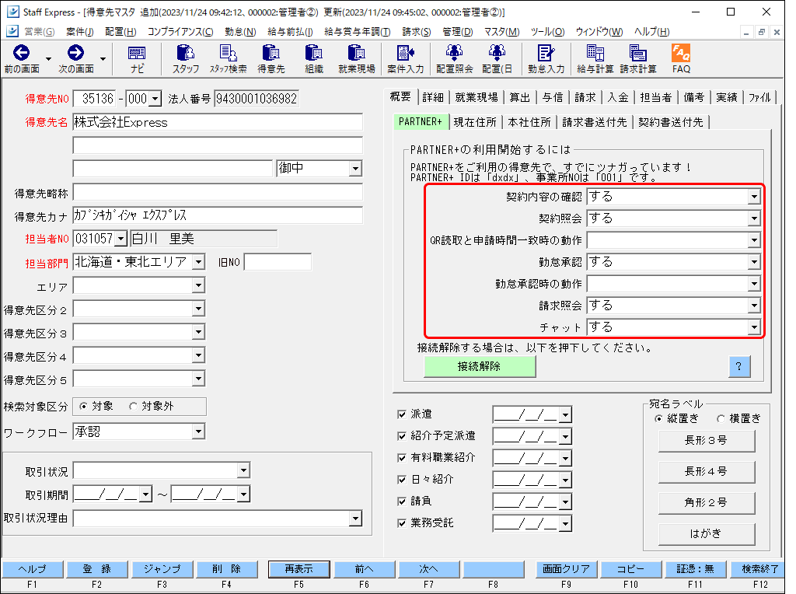Click the blue question mark help button
The image size is (796, 594).
738,366
